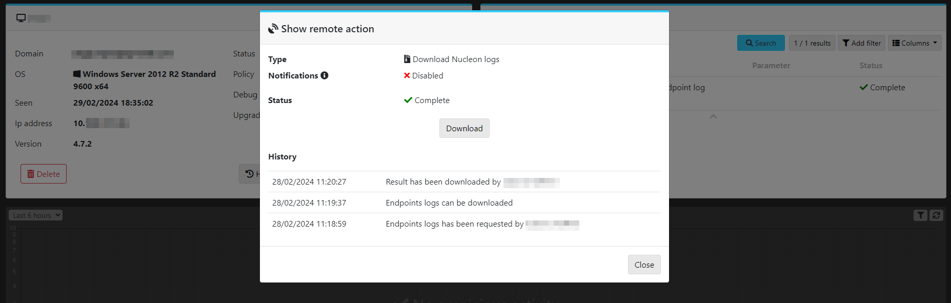Open the Columns dropdown
The width and height of the screenshot is (951, 303).
pyautogui.click(x=915, y=43)
